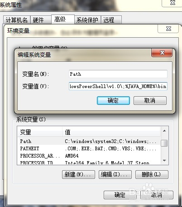Select the 高级 tab
The width and height of the screenshot is (182, 207).
pos(63,19)
